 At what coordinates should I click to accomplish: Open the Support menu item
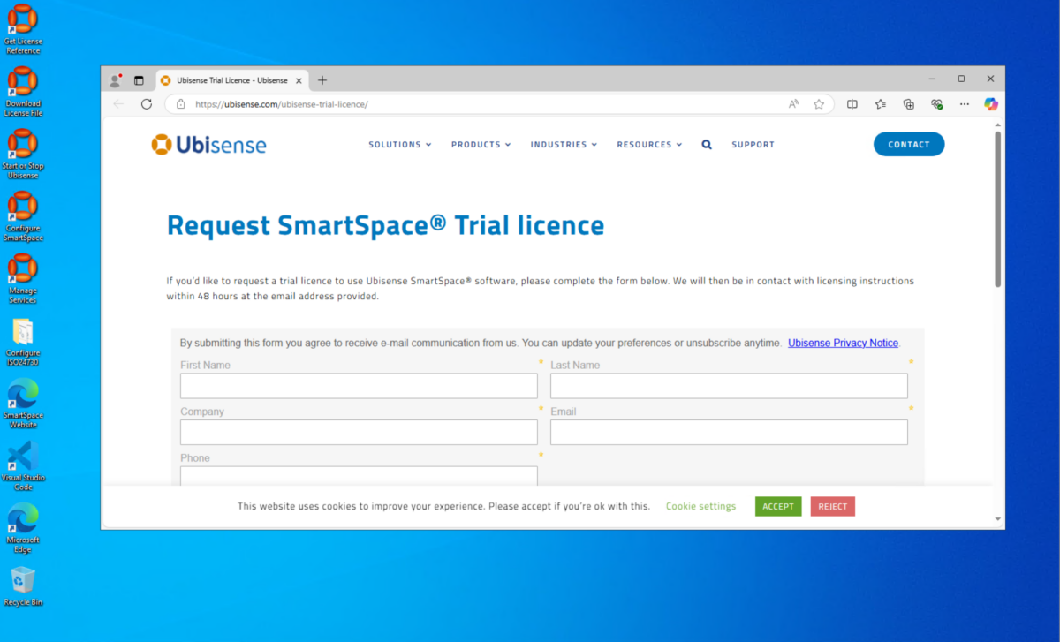753,145
